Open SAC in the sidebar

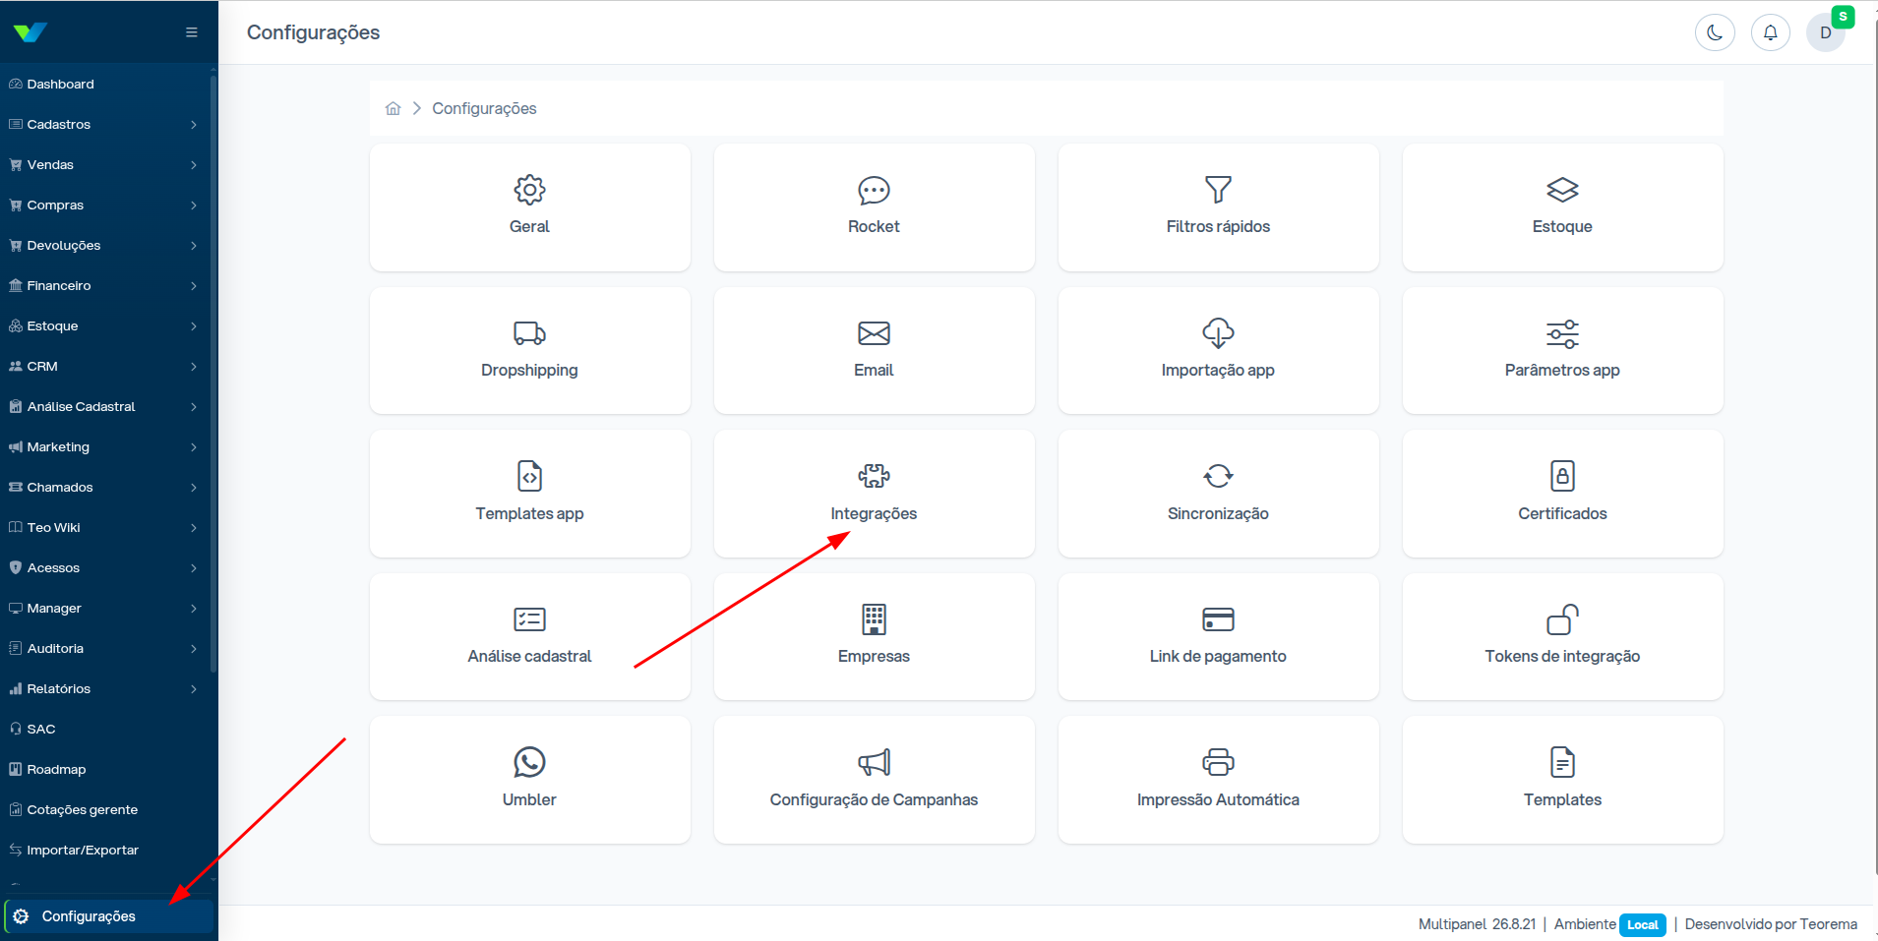(x=104, y=729)
